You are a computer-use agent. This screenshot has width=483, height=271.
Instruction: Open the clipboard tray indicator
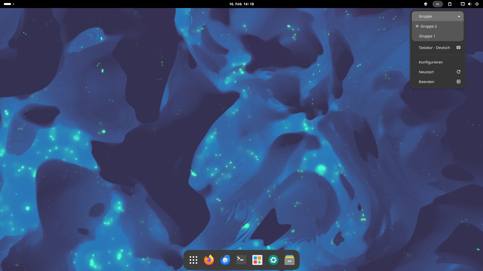[450, 4]
